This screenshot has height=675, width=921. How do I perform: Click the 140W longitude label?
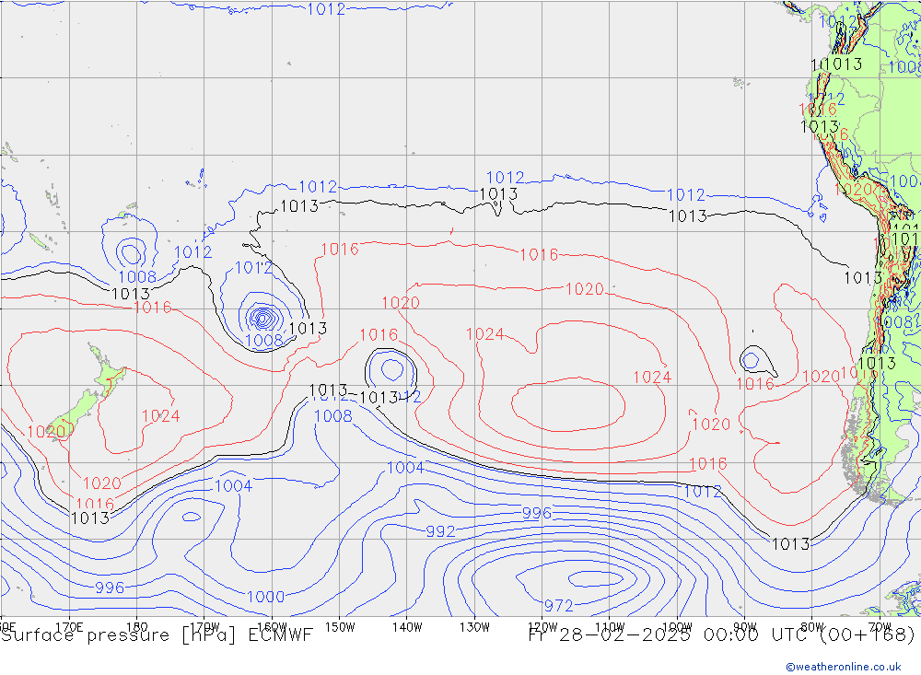click(407, 627)
